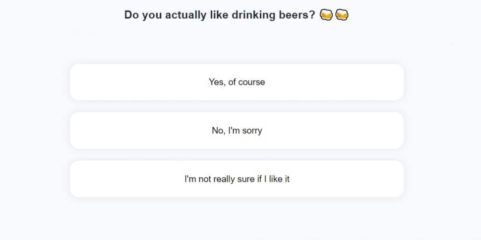
Task: Click the first beer mugs emoji
Action: click(x=326, y=15)
